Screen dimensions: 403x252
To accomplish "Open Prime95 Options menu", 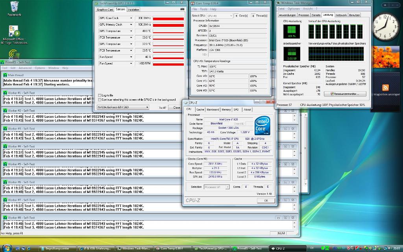I will pos(40,68).
